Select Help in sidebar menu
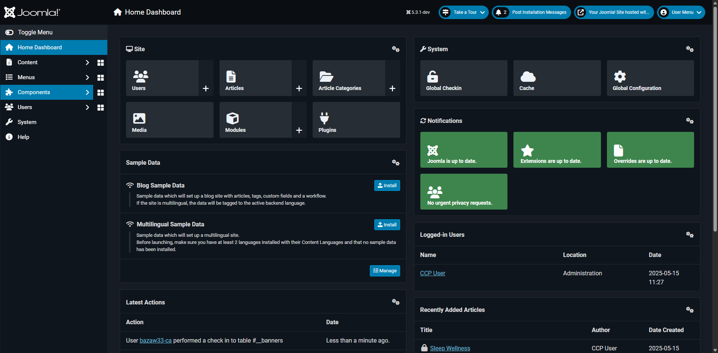The image size is (718, 353). (23, 137)
